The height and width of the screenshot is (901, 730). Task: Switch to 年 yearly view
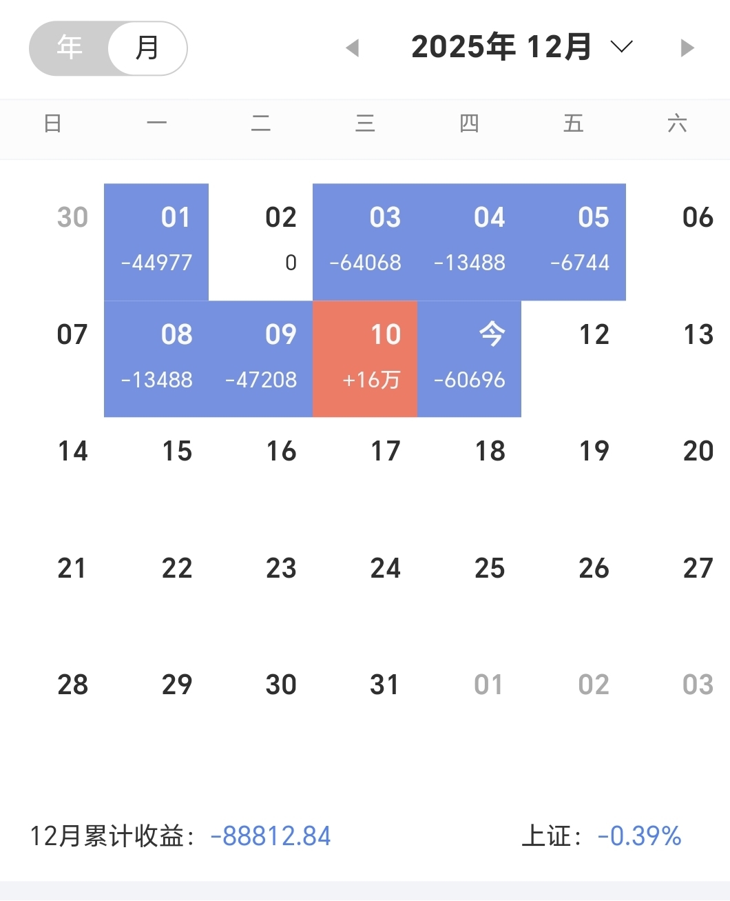pos(70,48)
